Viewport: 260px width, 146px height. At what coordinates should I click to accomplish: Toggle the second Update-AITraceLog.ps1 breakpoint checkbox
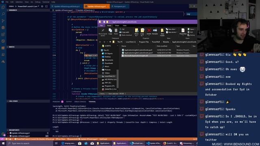point(11,136)
